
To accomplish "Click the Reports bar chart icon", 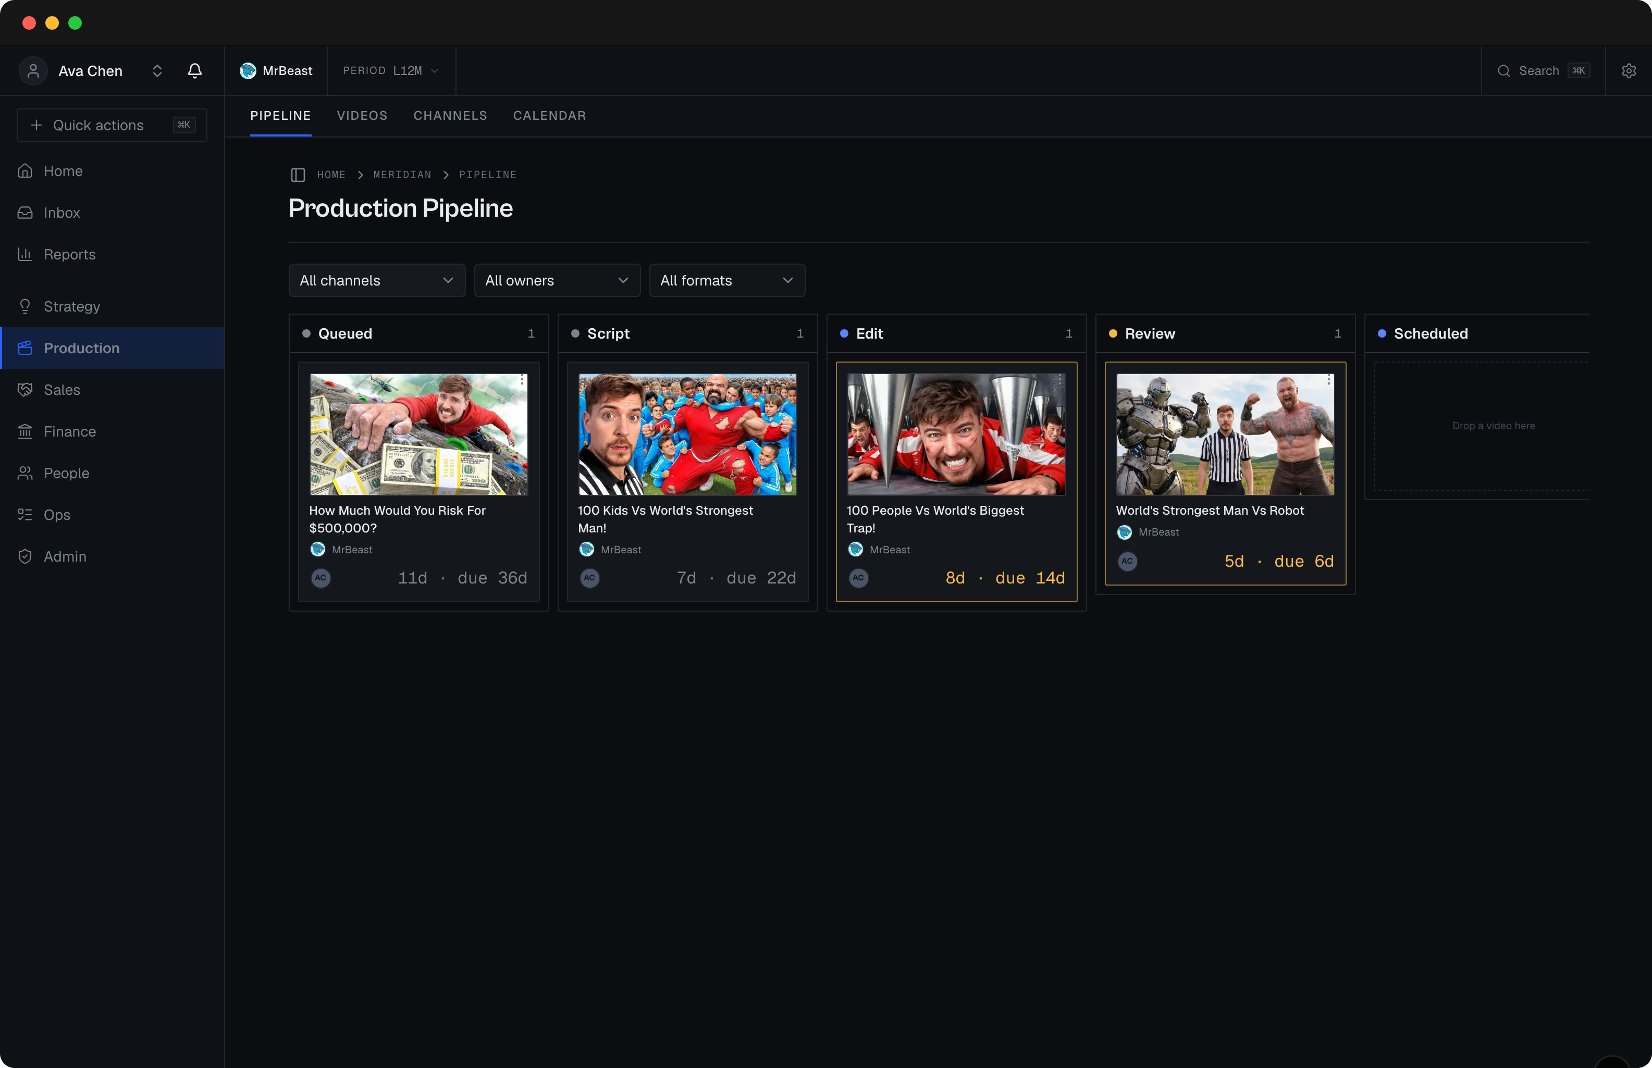I will click(x=25, y=254).
